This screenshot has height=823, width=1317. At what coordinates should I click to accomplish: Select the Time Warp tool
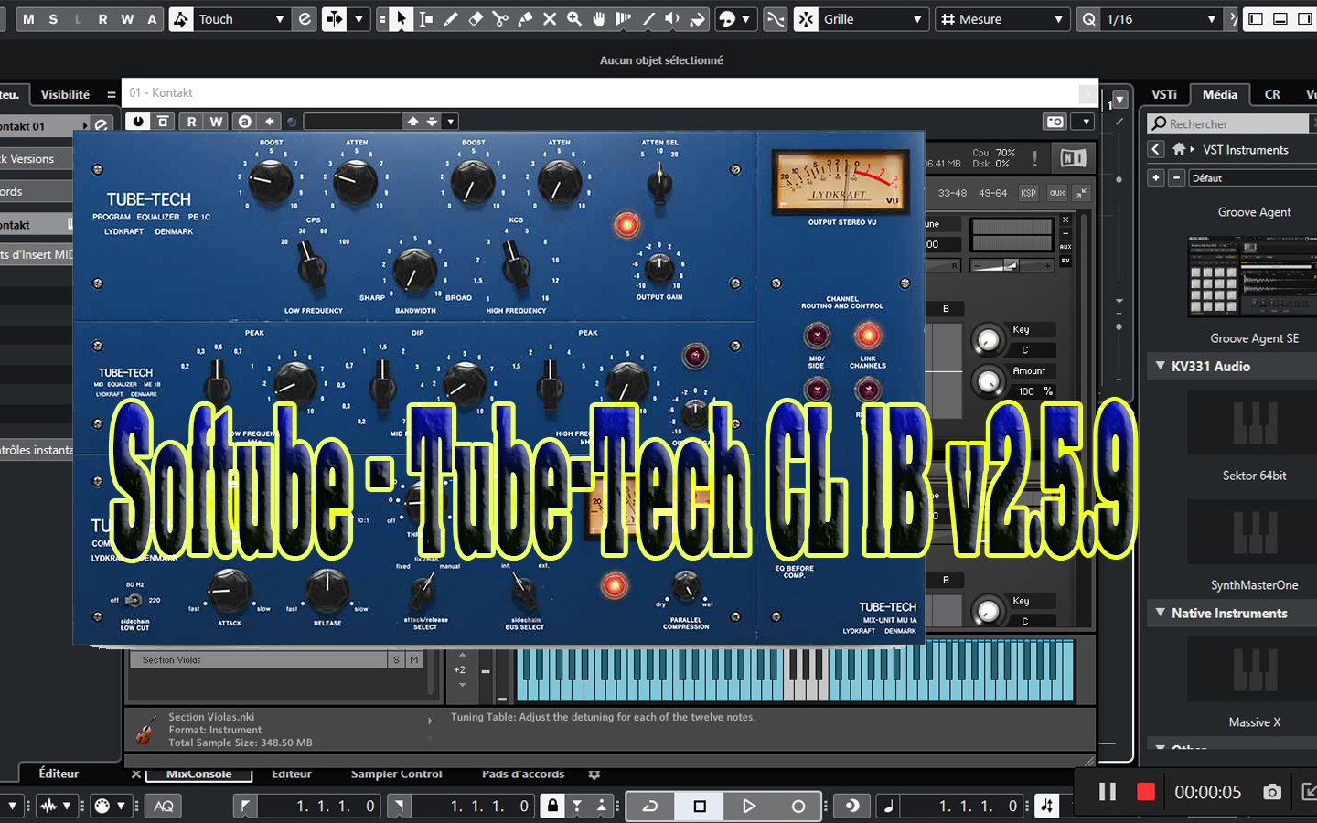(624, 19)
